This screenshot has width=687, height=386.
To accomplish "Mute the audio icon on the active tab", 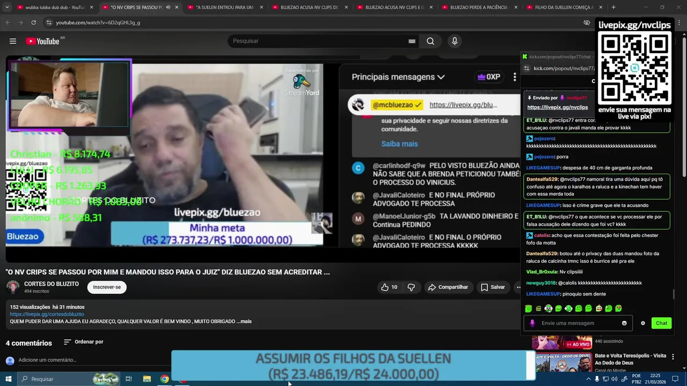I will [168, 8].
